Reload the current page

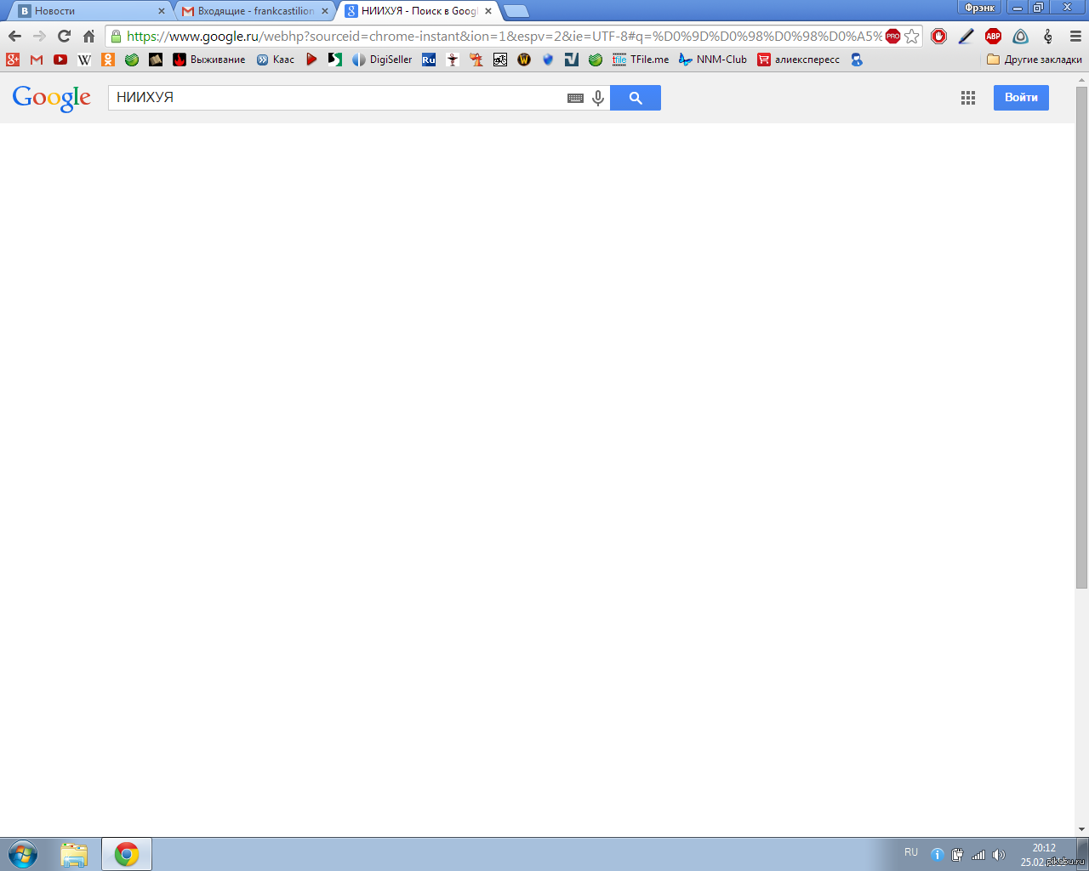click(x=64, y=36)
